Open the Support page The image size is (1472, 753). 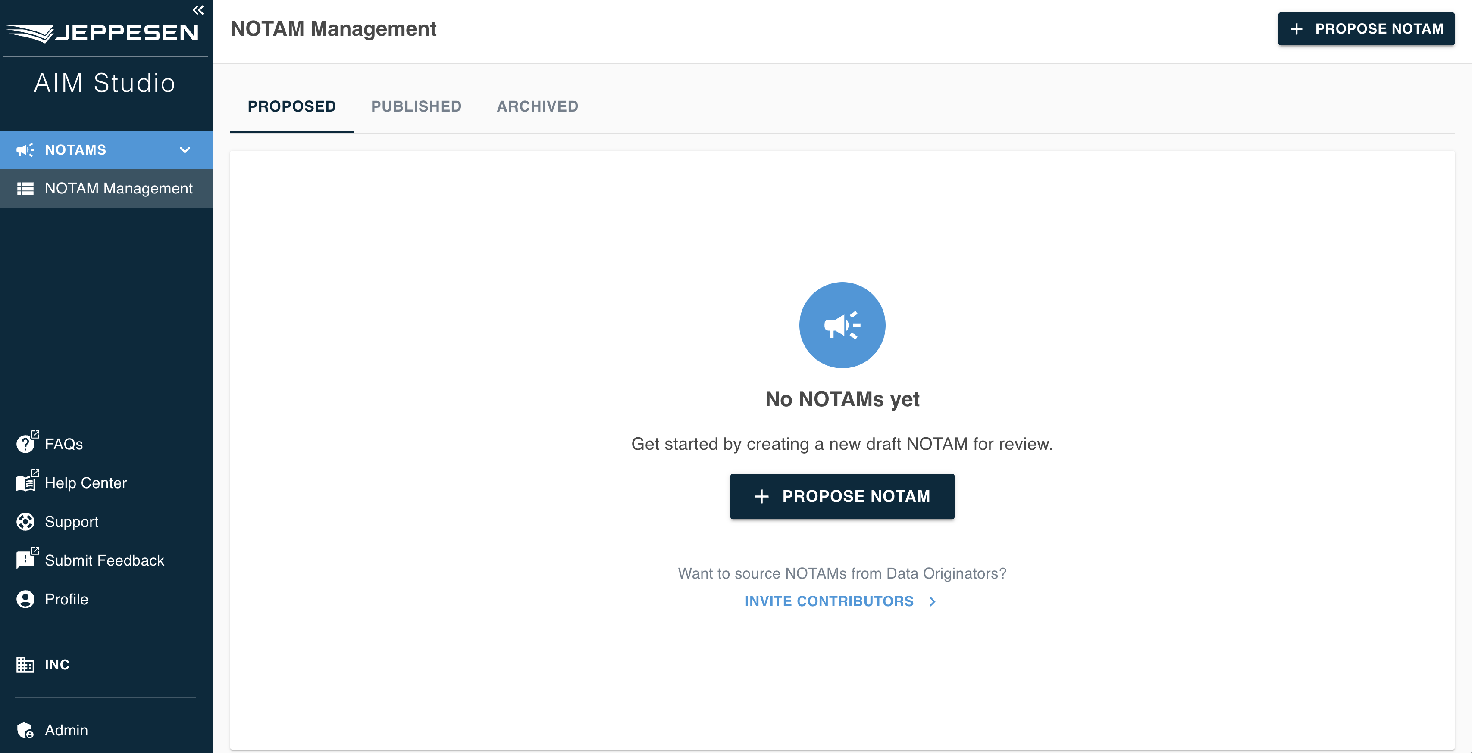72,522
